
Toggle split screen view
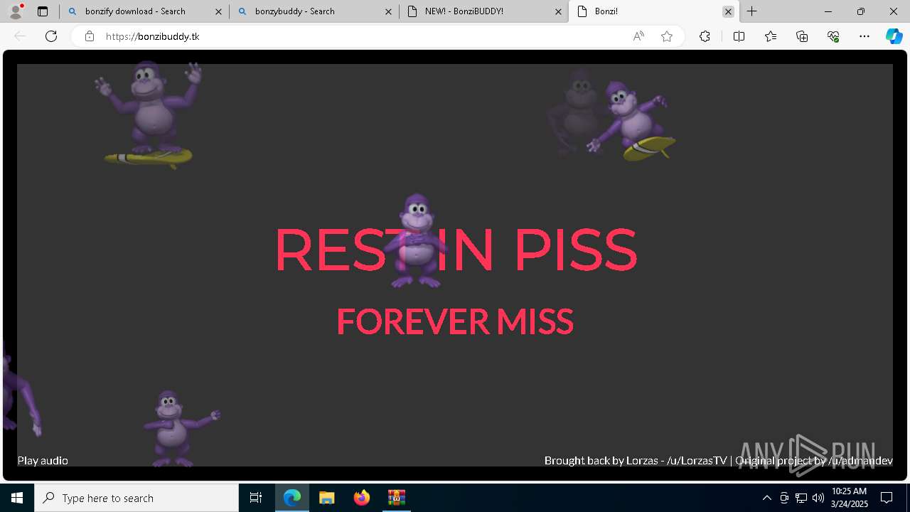pyautogui.click(x=739, y=36)
